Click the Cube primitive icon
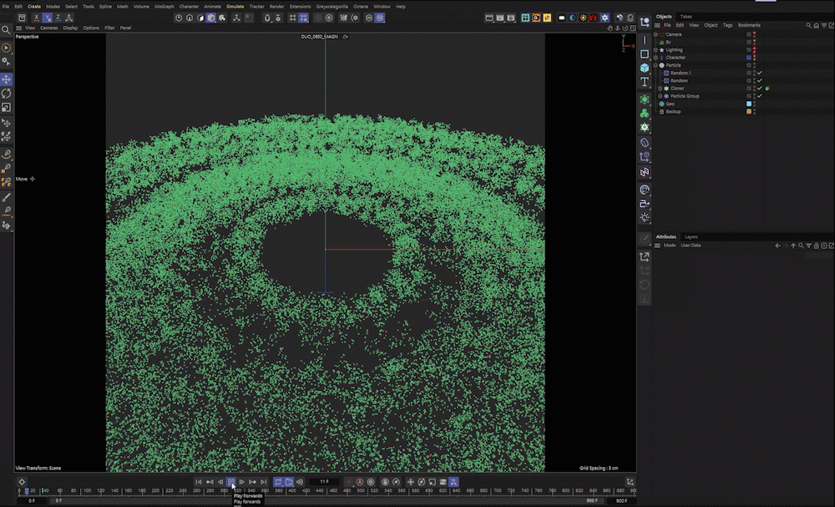This screenshot has width=835, height=507. [645, 68]
